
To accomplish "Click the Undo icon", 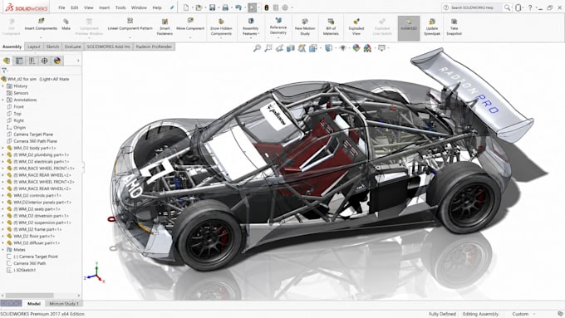I will (x=238, y=7).
